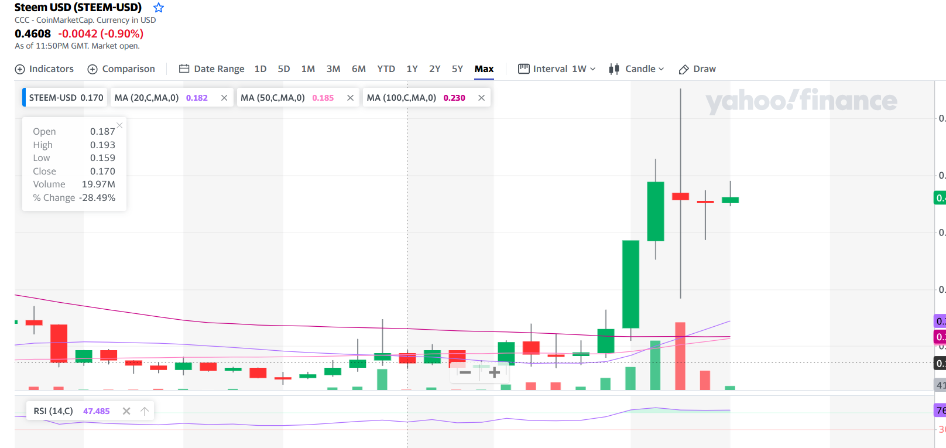Viewport: 946px width, 448px height.
Task: Select the 1Y date range
Action: (x=412, y=69)
